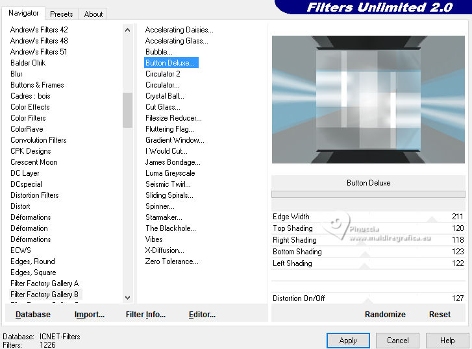This screenshot has width=472, height=349.
Task: Open Filter Info...
Action: click(145, 315)
